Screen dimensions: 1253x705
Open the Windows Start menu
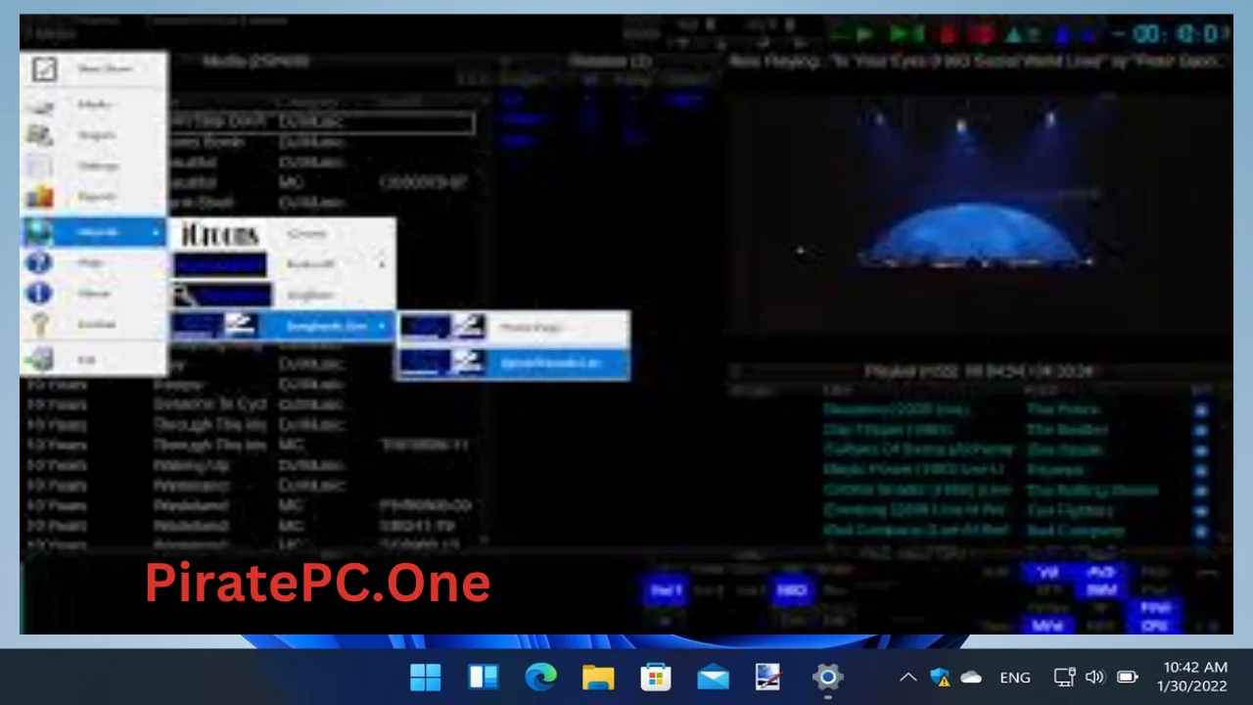click(x=426, y=678)
